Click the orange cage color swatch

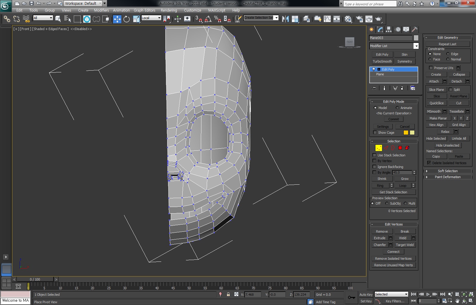pyautogui.click(x=406, y=133)
